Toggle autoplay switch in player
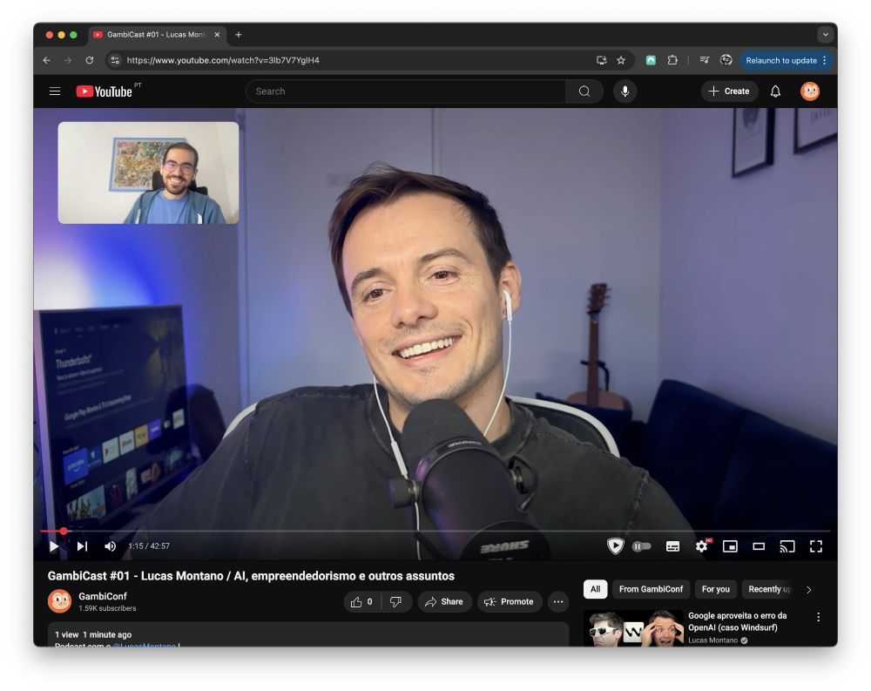Screen dimensions: 871x691 tap(642, 546)
